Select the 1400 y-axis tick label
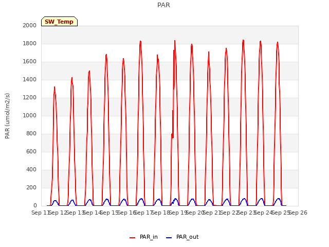 pyautogui.click(x=30, y=79)
